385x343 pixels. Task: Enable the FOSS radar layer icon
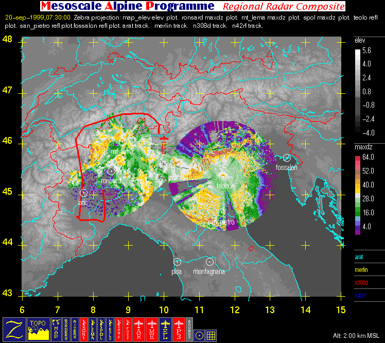click(x=128, y=330)
